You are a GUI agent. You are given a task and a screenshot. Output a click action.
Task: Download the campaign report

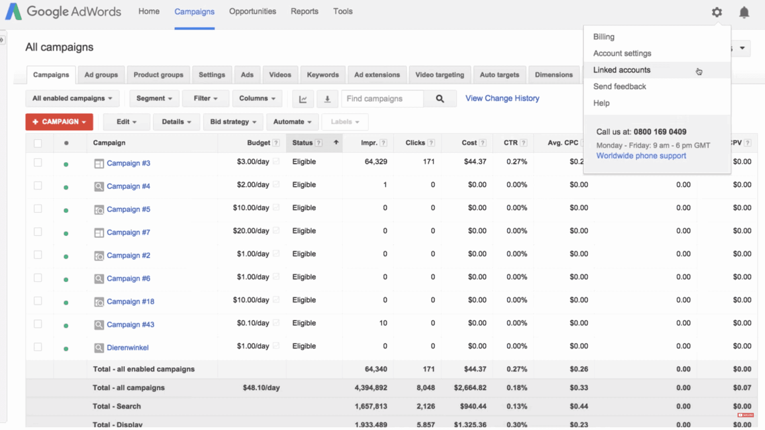(x=327, y=99)
